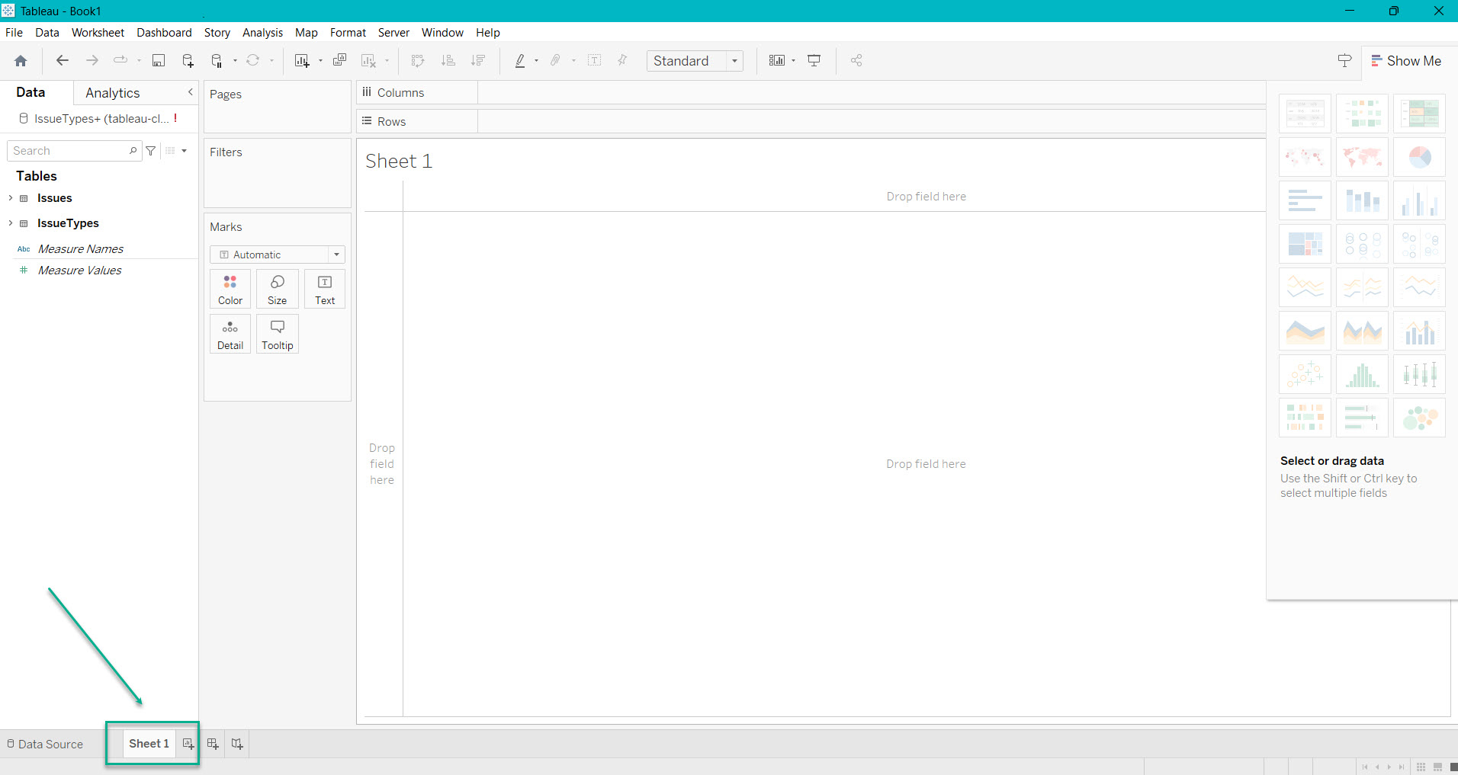Expand the Issues table

[10, 198]
